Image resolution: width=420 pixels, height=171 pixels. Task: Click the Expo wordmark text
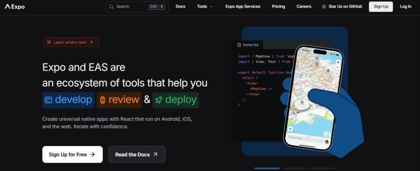[x=18, y=7]
